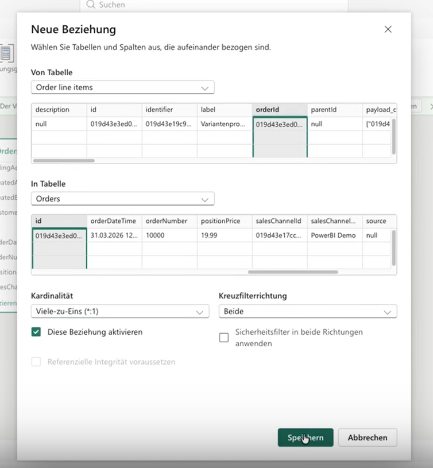Click the calculator table icon behind dialog
The width and height of the screenshot is (433, 468).
6,54
